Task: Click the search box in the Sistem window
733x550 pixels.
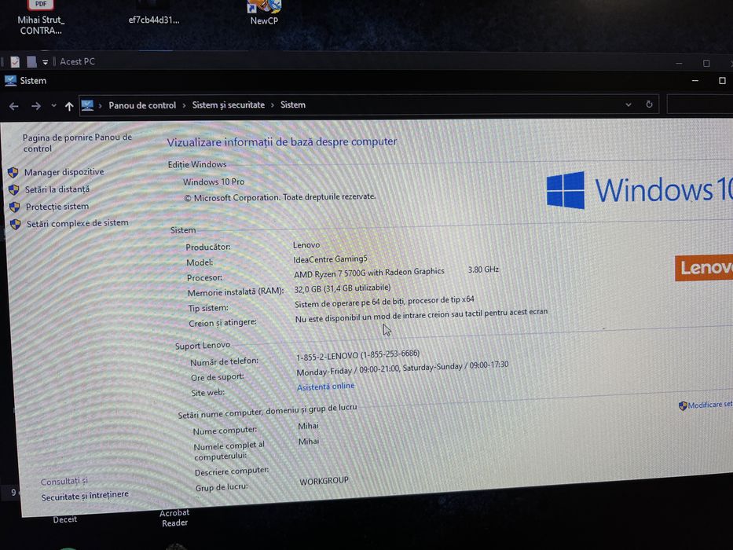Action: (699, 104)
